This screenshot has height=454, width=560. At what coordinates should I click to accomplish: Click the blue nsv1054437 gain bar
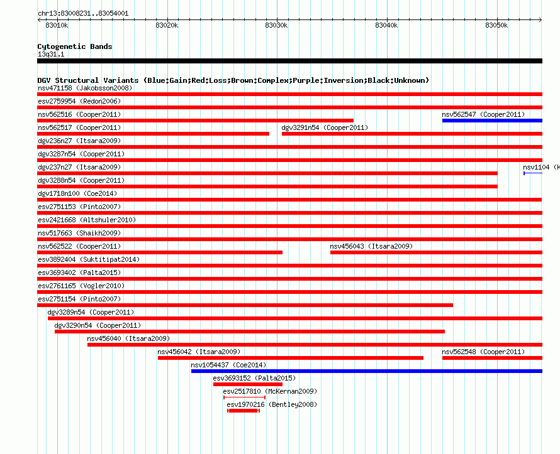tap(367, 371)
